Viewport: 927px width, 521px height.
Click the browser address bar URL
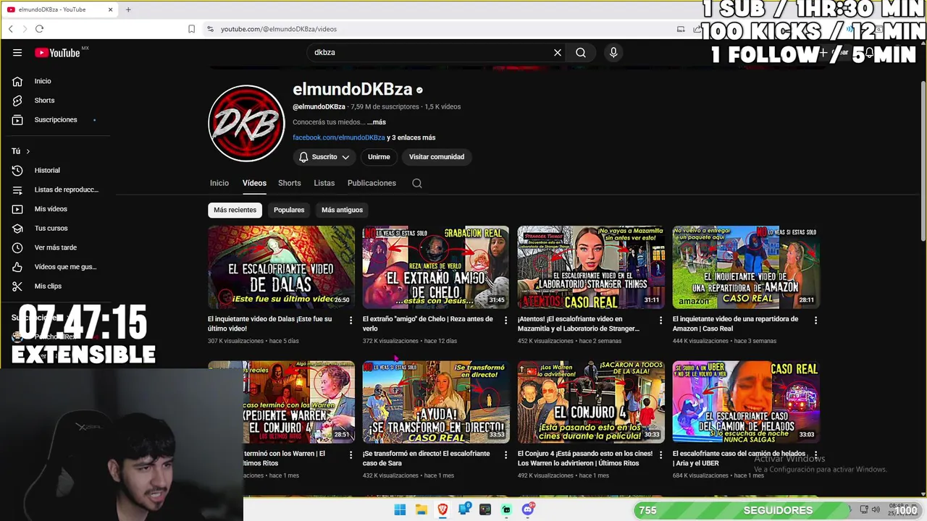[x=279, y=29]
